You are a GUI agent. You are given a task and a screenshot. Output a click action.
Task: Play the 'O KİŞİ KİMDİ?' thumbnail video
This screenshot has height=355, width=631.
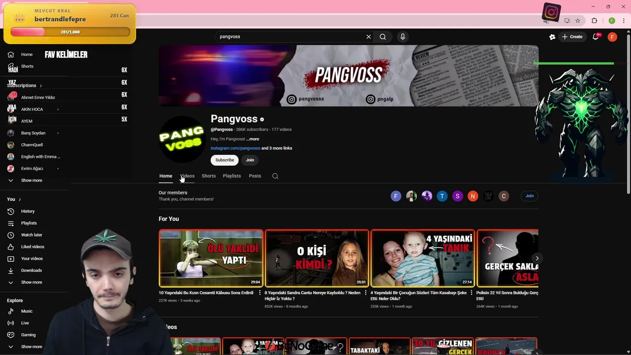pyautogui.click(x=317, y=258)
